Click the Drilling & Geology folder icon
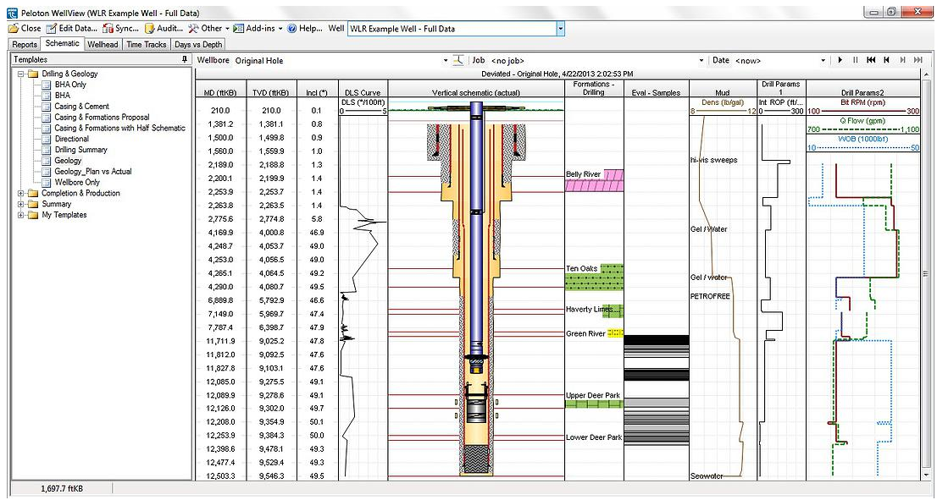Screen dimensions: 937x500 tap(33, 74)
